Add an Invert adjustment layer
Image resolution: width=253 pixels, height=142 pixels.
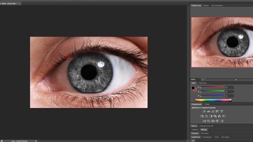204,121
